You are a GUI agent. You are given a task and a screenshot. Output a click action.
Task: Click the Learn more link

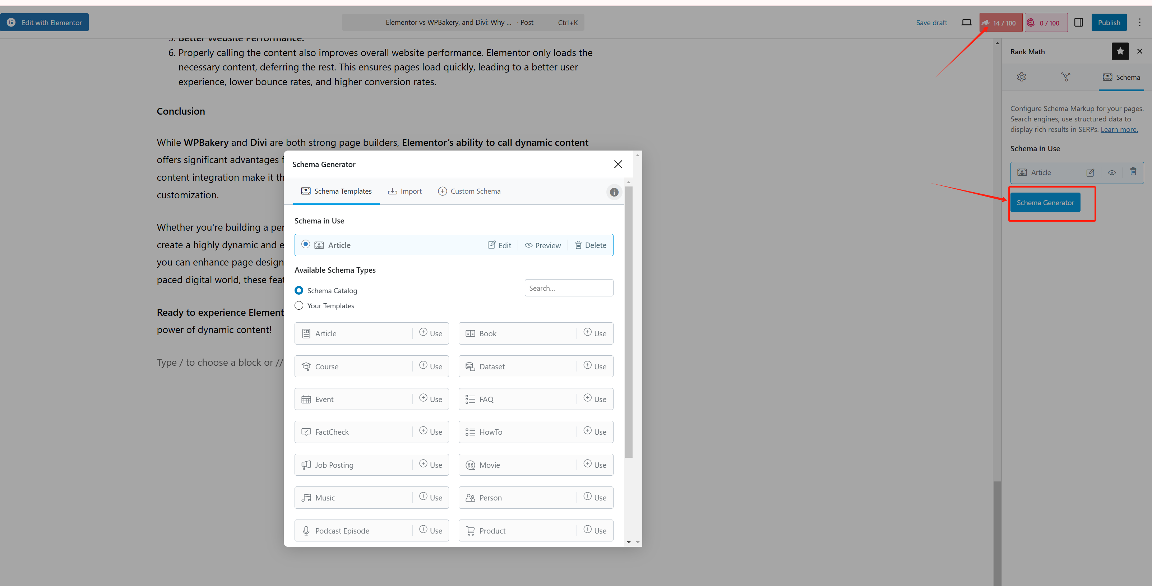pos(1119,129)
